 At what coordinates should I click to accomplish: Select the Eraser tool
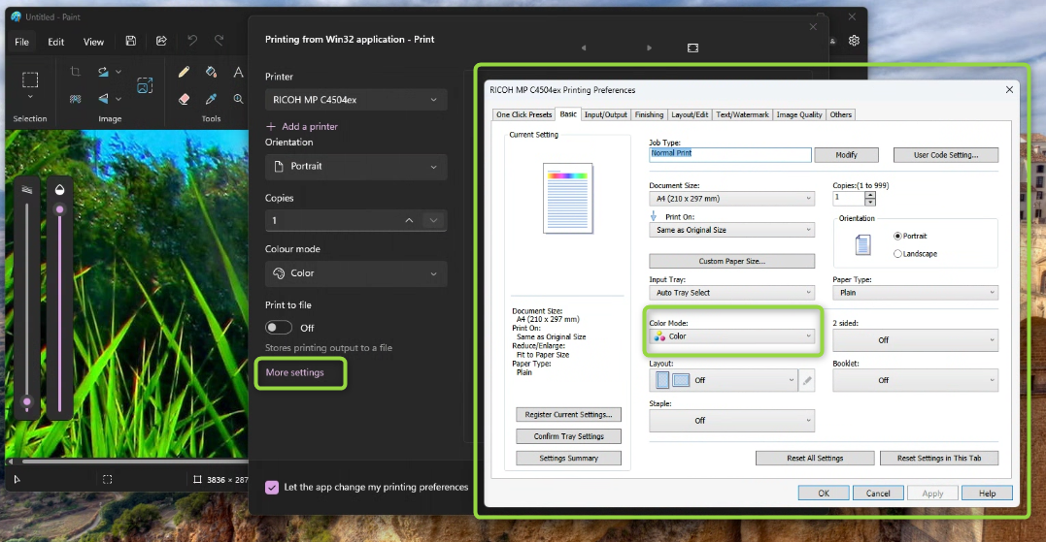tap(185, 99)
